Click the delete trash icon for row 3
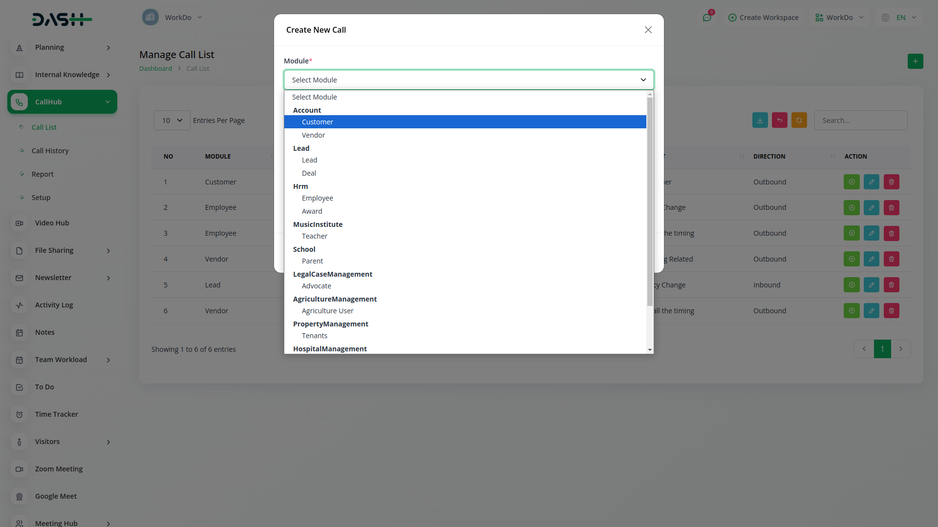Screen dimensions: 938x527 point(891,233)
